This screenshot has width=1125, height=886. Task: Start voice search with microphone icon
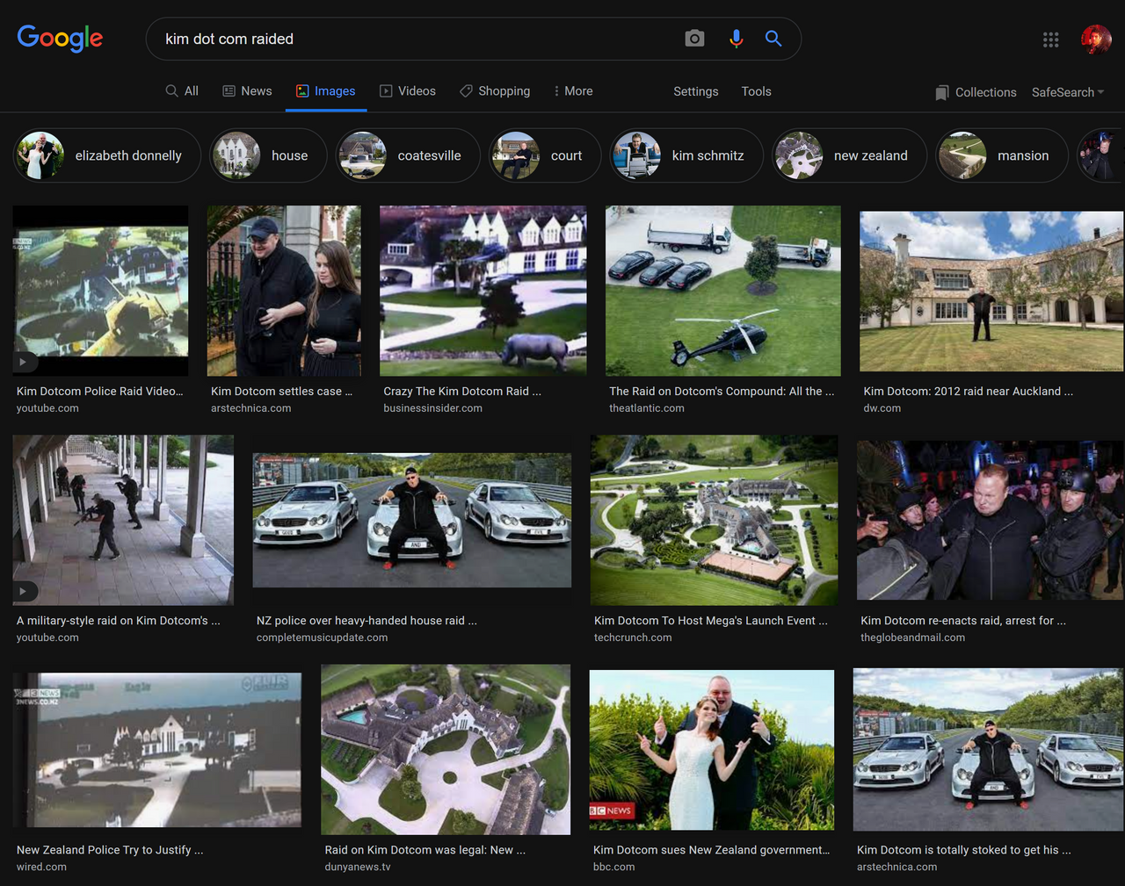coord(736,39)
